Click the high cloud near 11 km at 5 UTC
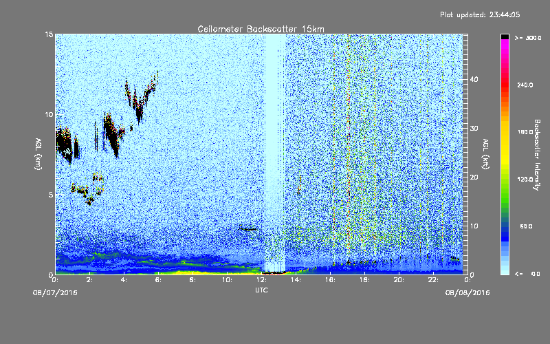The width and height of the screenshot is (550, 344). pyautogui.click(x=140, y=107)
